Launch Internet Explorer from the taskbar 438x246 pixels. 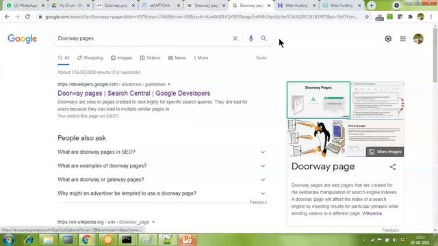pos(29,240)
